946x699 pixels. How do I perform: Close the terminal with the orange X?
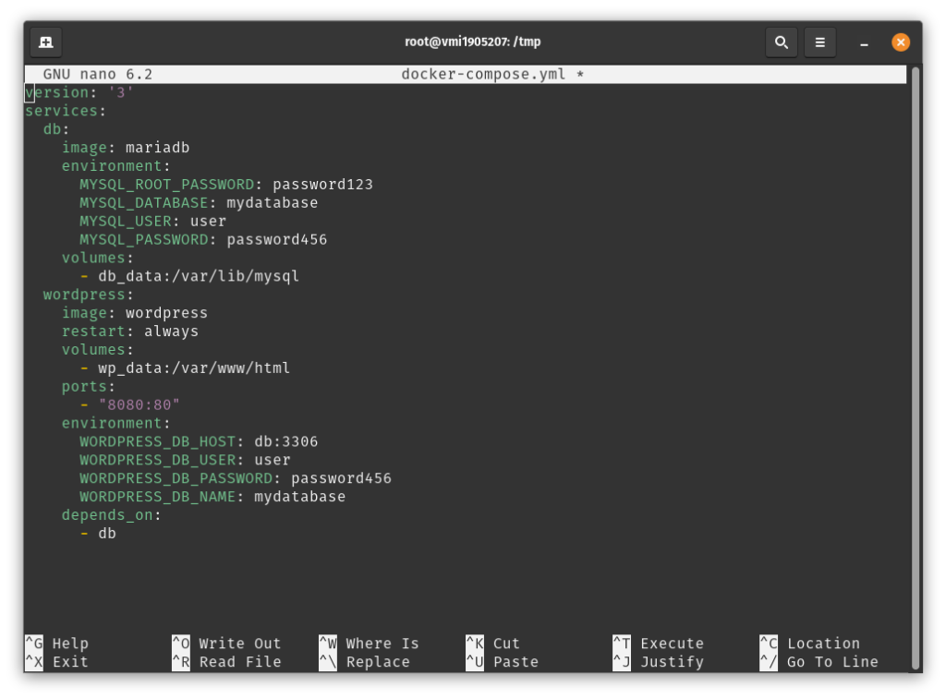[x=901, y=42]
